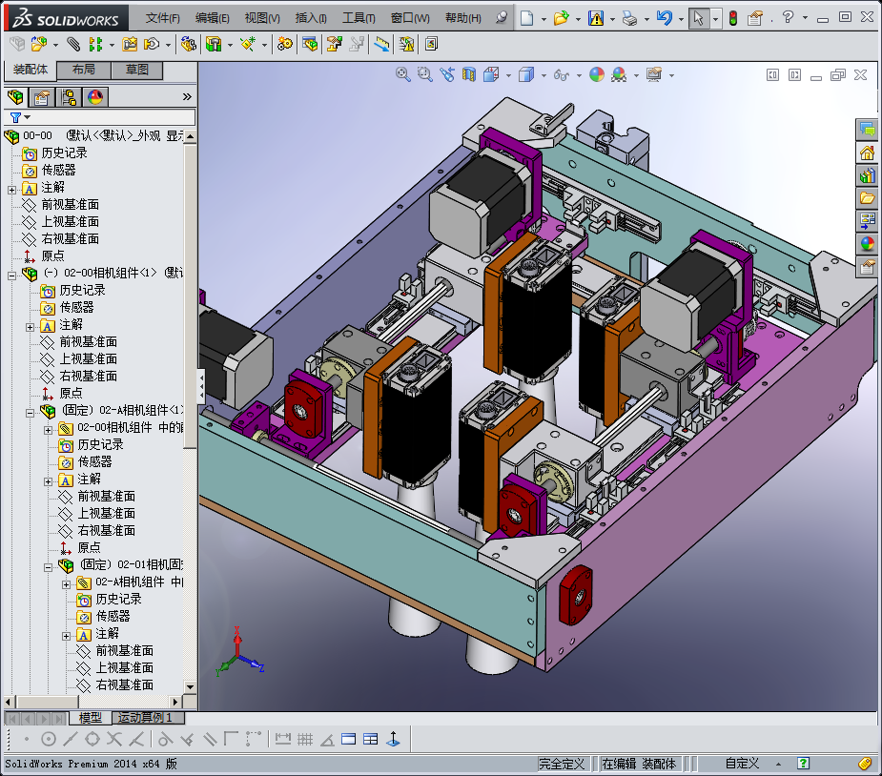The width and height of the screenshot is (882, 776).
Task: Open the View Settings monitor dropdown
Action: pyautogui.click(x=671, y=75)
